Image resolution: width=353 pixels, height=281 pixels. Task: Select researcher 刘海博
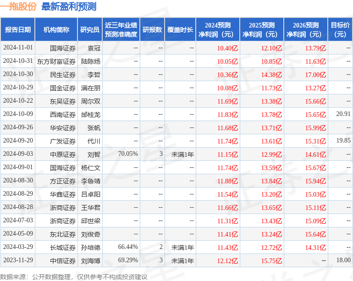[91, 261]
